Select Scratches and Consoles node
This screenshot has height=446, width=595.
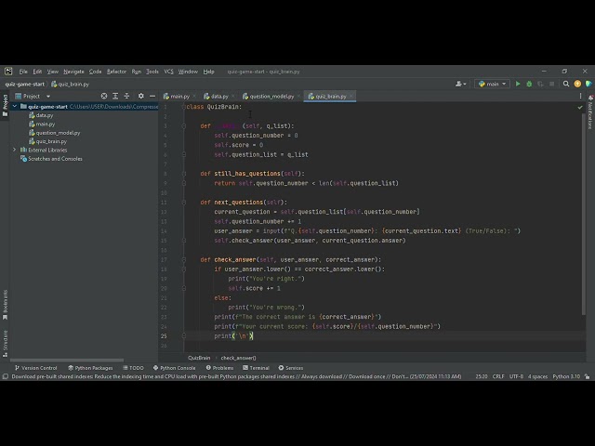click(51, 159)
